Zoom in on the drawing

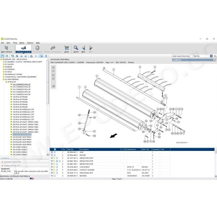(x=53, y=67)
